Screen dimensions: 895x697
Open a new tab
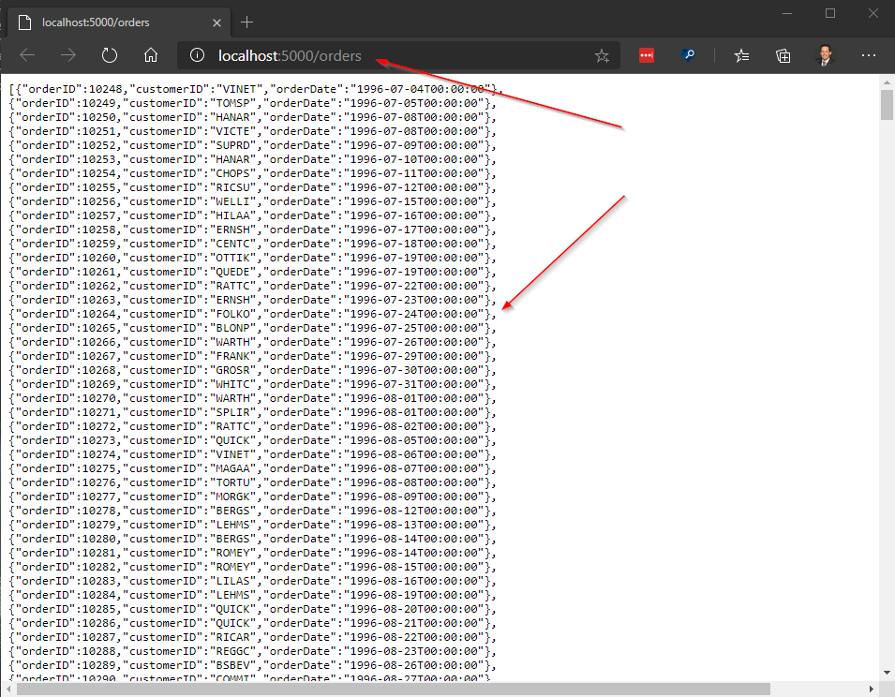click(247, 22)
